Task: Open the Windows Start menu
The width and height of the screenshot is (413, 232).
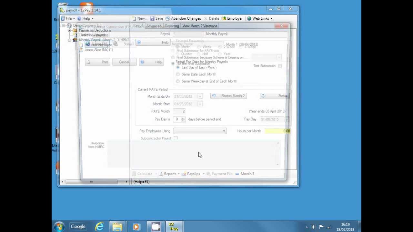Action: tap(59, 227)
